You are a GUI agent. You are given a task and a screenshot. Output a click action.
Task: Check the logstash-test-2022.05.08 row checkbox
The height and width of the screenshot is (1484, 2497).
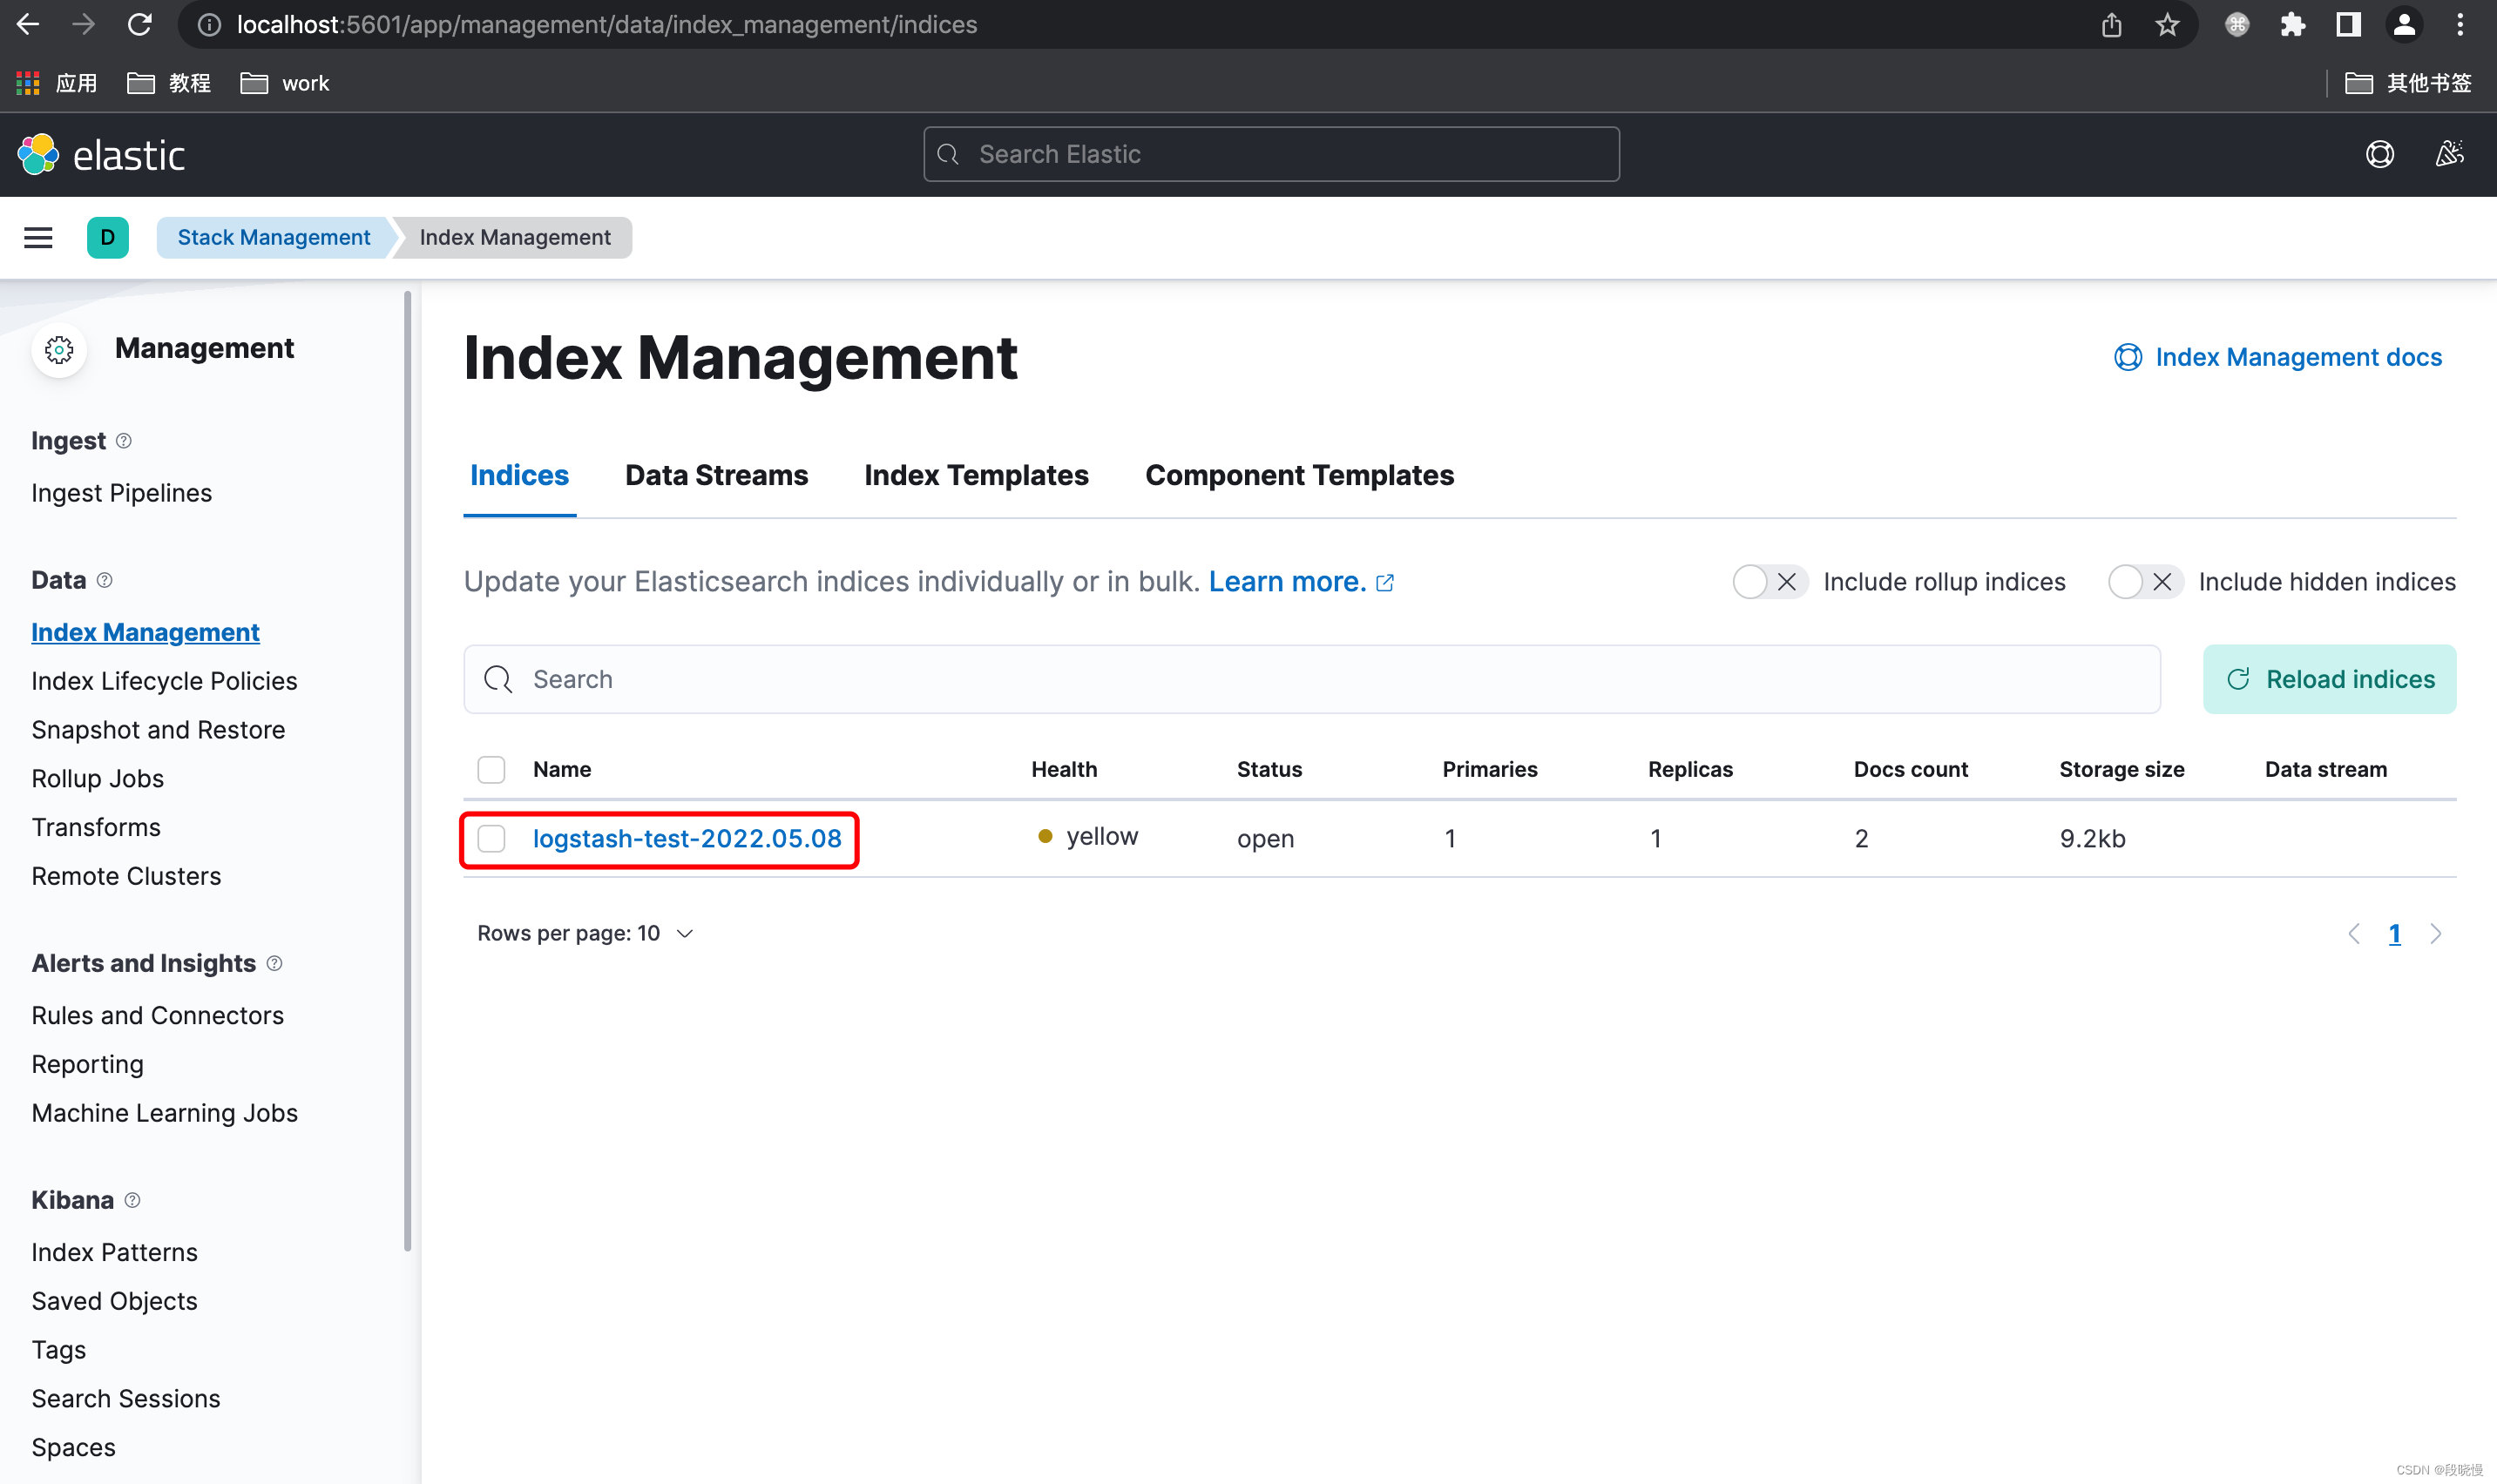[x=491, y=838]
